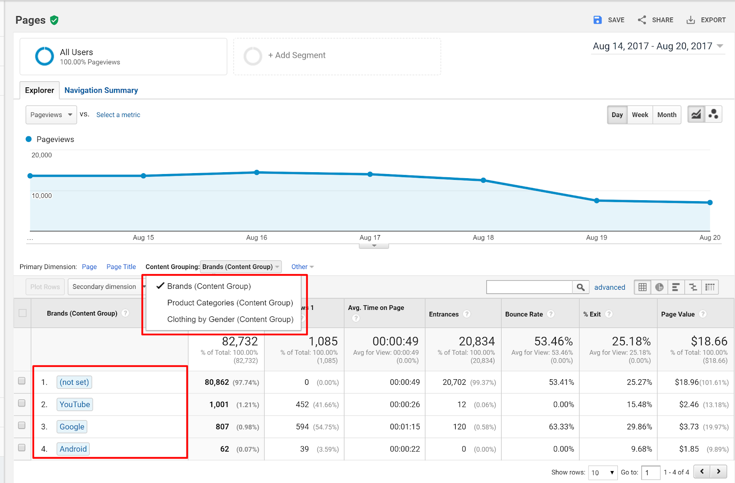The image size is (735, 483).
Task: Click the Aug 18 data point on chart
Action: point(483,180)
